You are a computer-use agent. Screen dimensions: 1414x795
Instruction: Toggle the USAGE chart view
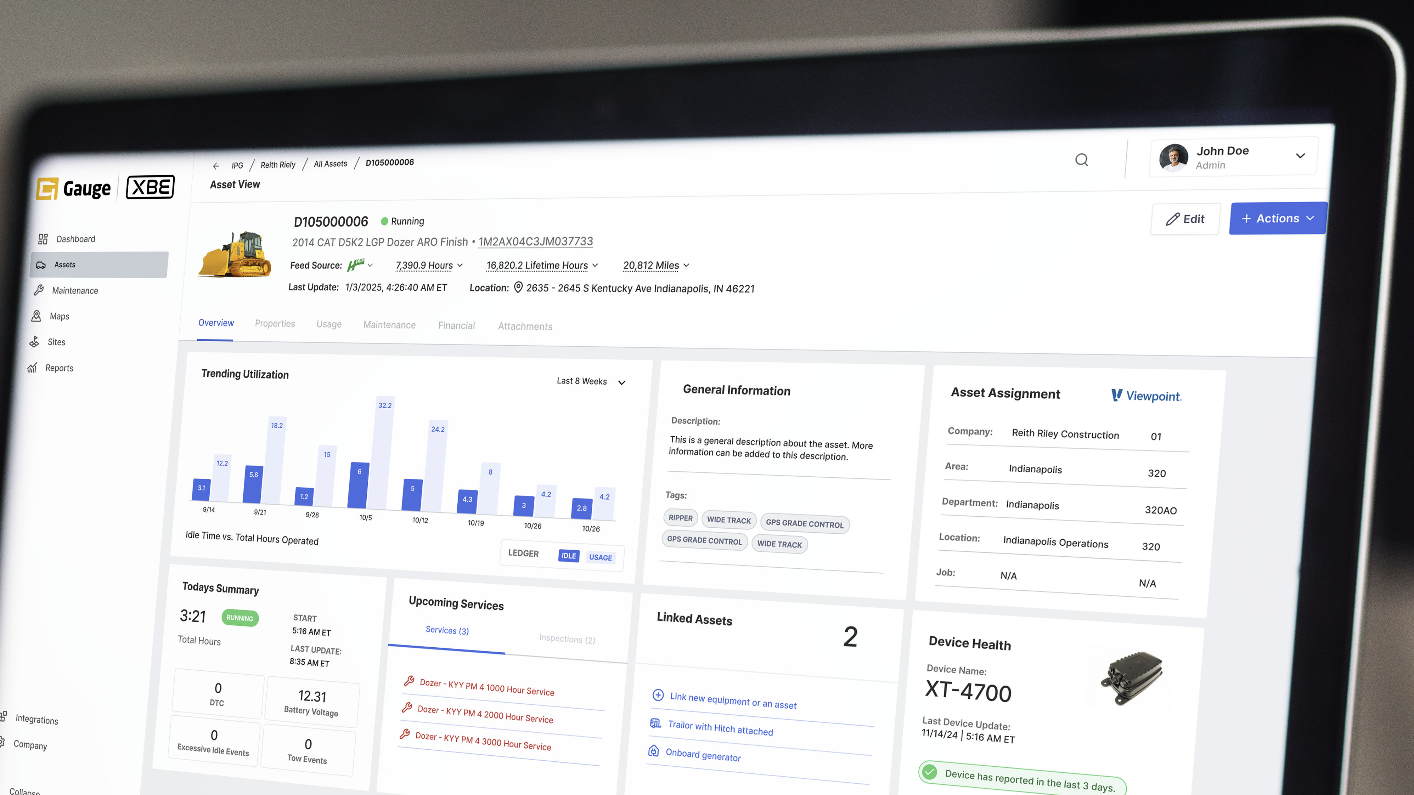[x=600, y=557]
